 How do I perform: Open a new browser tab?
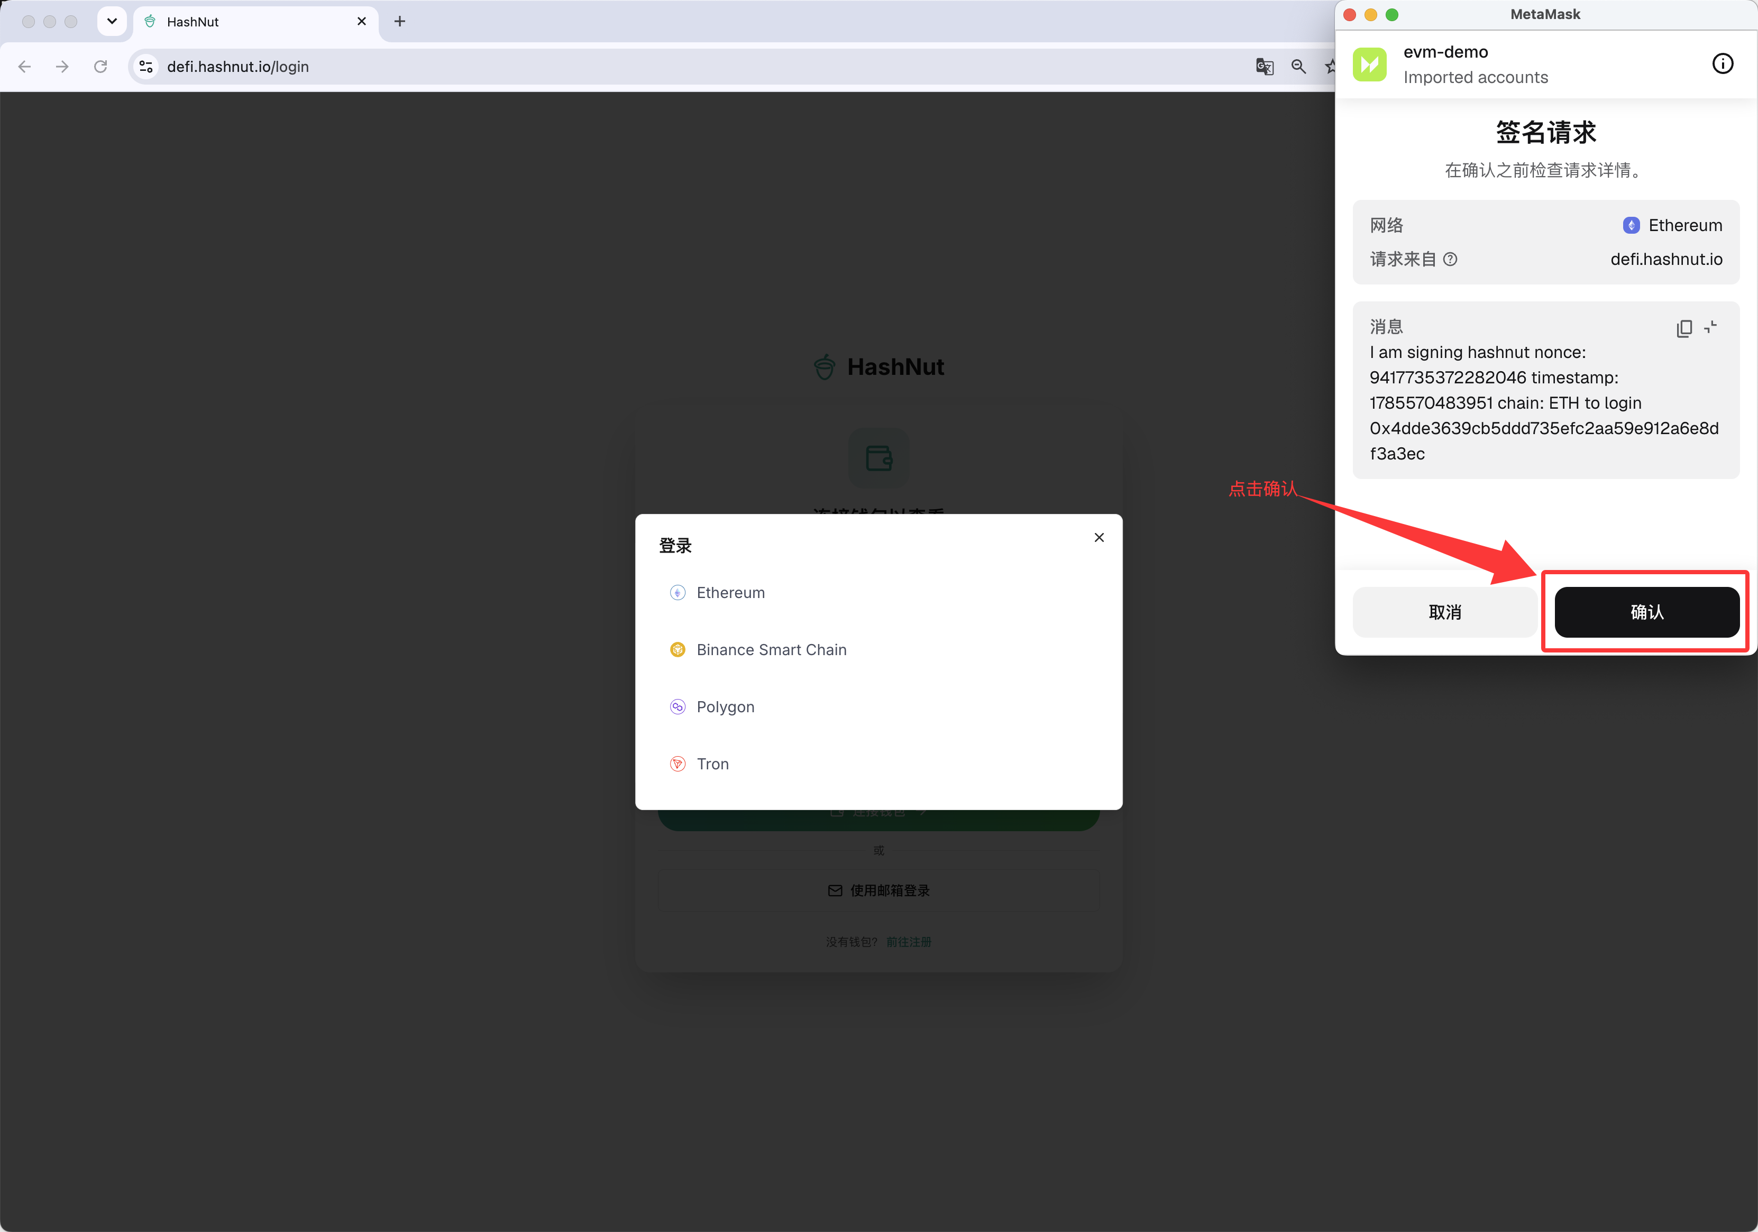400,22
